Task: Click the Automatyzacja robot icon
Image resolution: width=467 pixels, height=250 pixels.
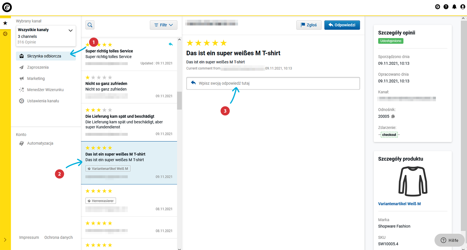Action: [21, 143]
